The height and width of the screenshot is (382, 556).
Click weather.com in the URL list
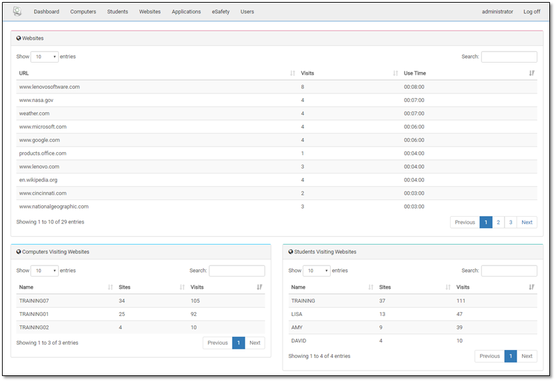35,113
